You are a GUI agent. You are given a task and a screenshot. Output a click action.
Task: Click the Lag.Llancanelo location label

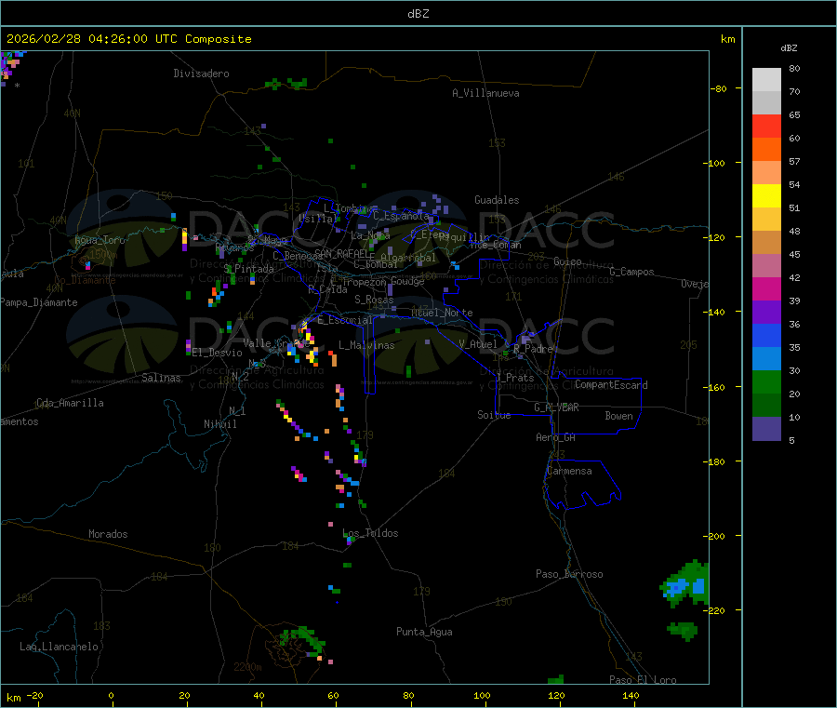coord(59,647)
